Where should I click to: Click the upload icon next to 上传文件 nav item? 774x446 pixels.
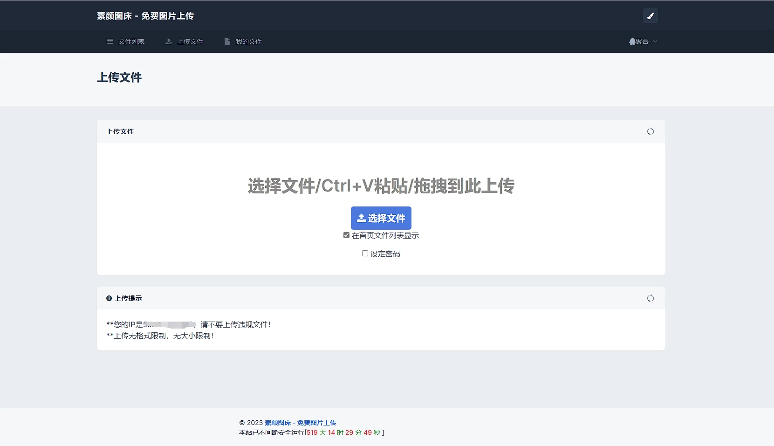pyautogui.click(x=169, y=41)
